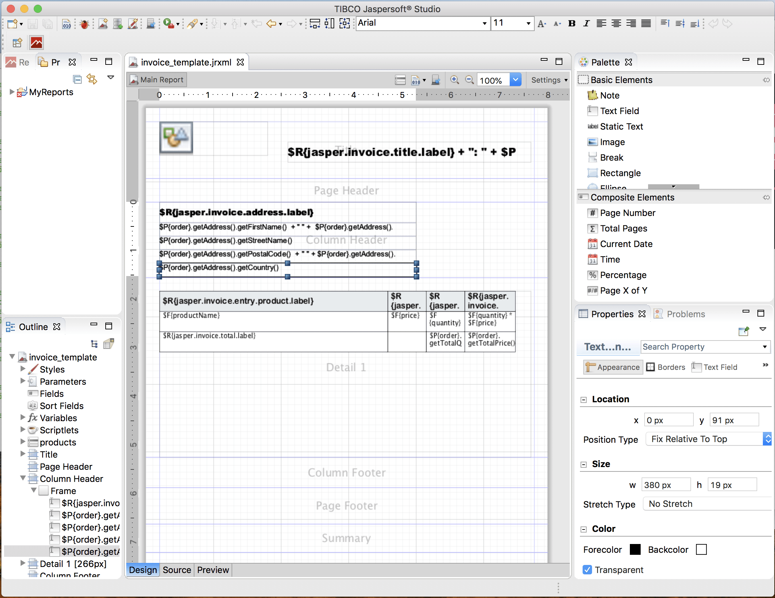Pick the Page Number composite element

click(x=627, y=213)
